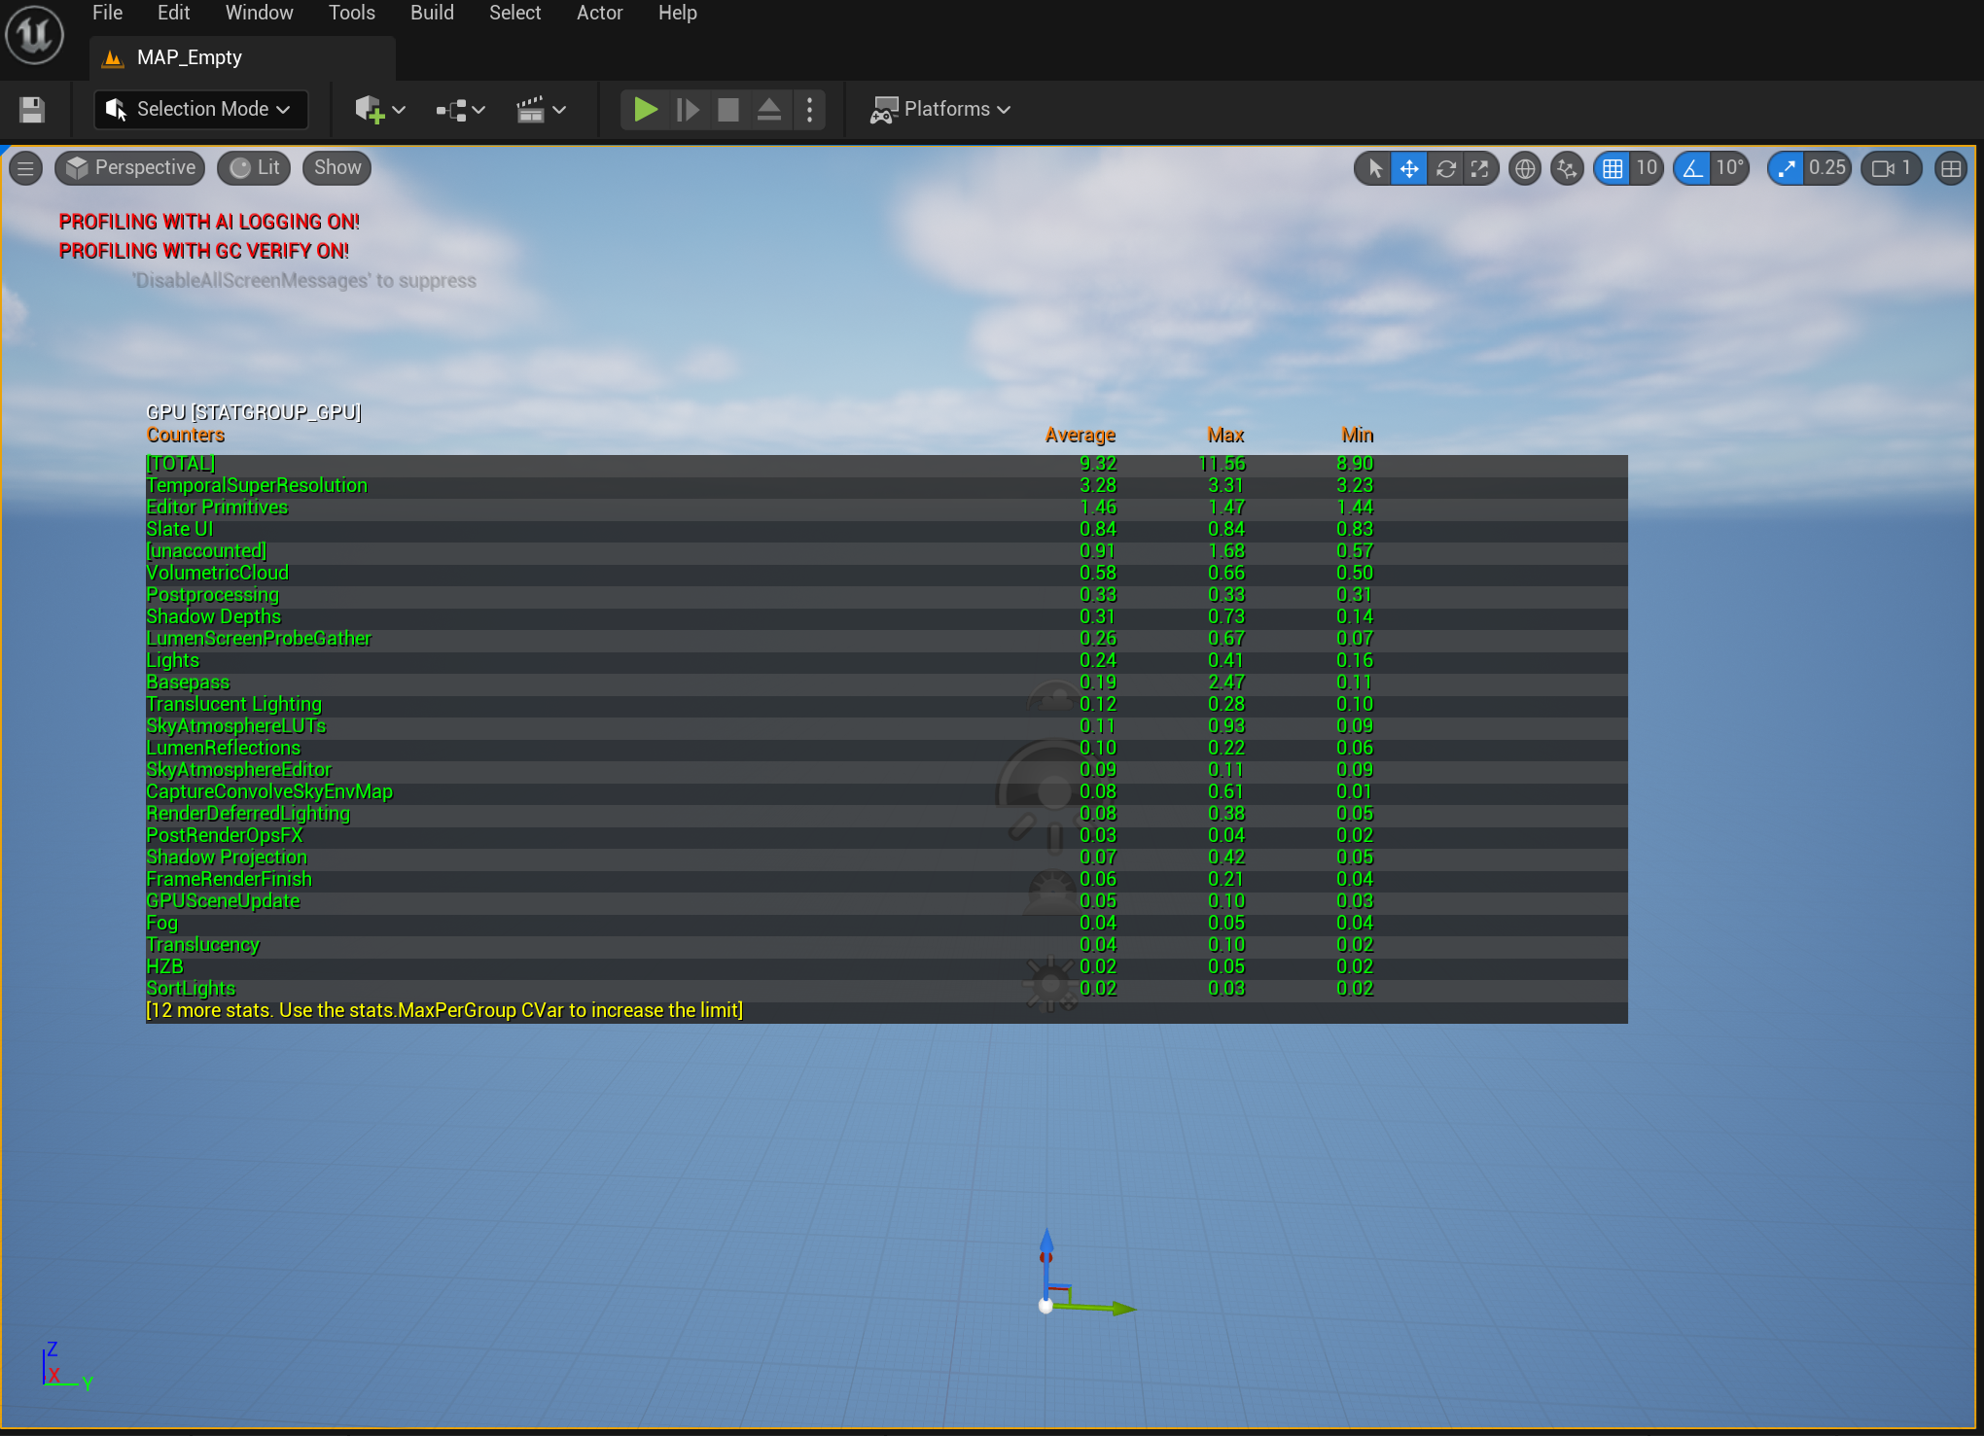1984x1436 pixels.
Task: Switch to the MAP_Empty tab
Action: point(190,58)
